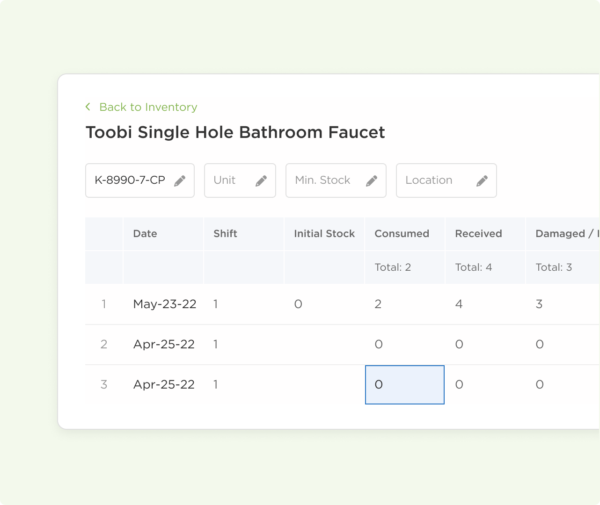Focus the Unit input field

[x=229, y=180]
